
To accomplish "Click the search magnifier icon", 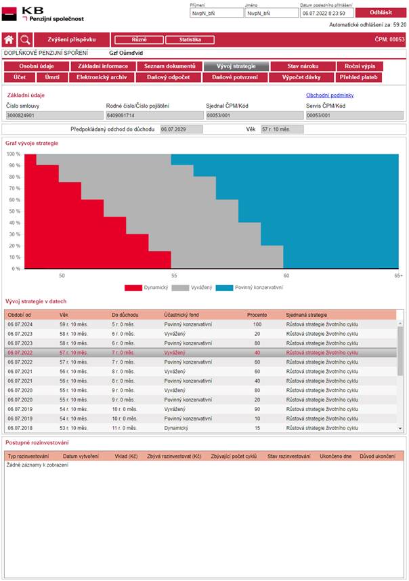I will 26,40.
